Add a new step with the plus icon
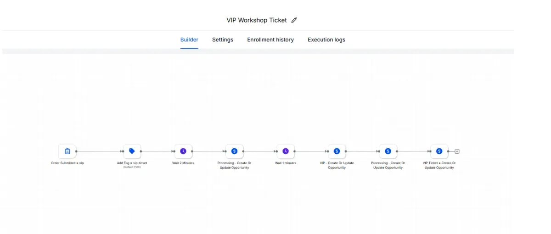Viewport: 551px width, 234px height. pyautogui.click(x=457, y=151)
